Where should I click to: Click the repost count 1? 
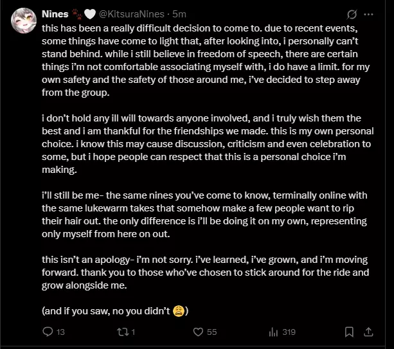pyautogui.click(x=133, y=332)
